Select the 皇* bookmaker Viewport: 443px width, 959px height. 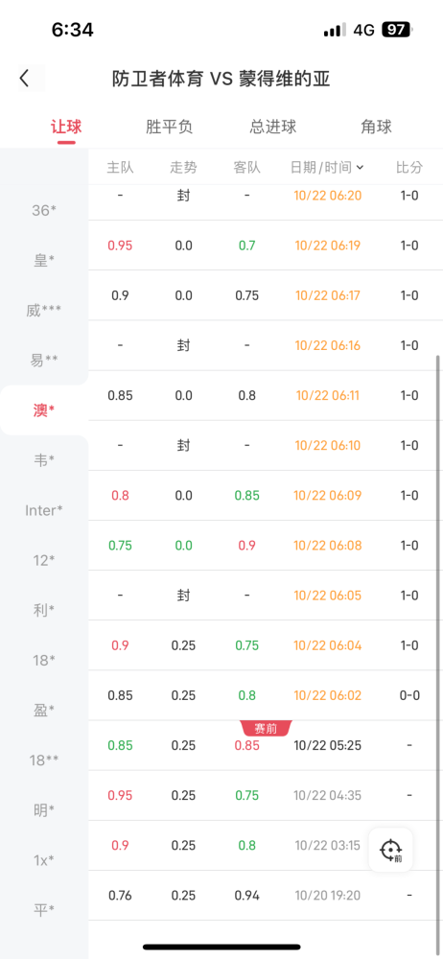[x=44, y=261]
